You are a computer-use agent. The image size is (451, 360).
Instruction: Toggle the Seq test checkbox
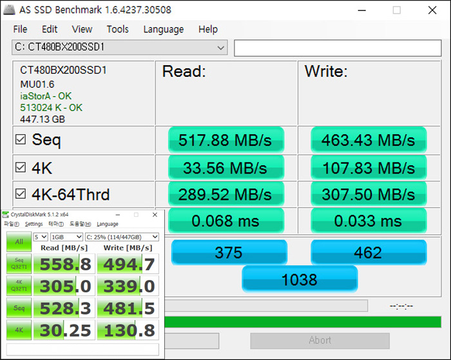point(21,139)
